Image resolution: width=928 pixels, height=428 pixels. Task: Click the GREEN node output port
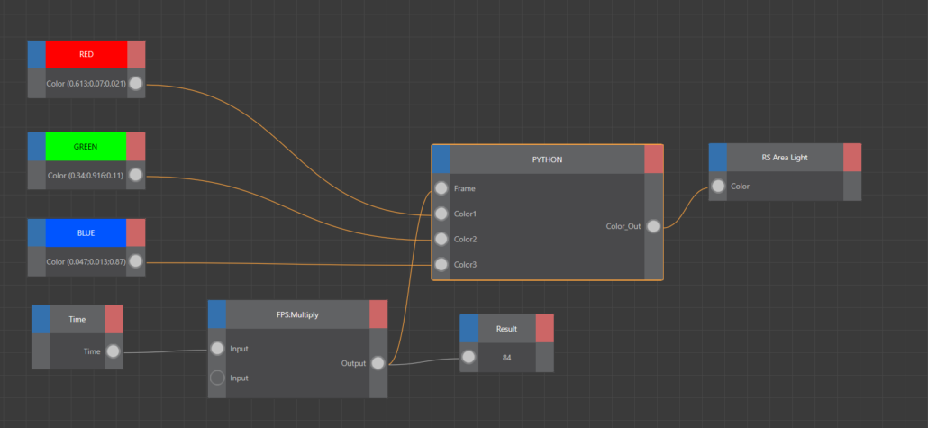pos(135,175)
